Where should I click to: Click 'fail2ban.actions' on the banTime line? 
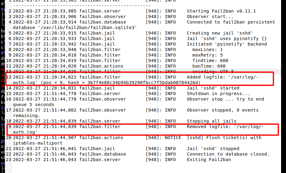click(101, 66)
